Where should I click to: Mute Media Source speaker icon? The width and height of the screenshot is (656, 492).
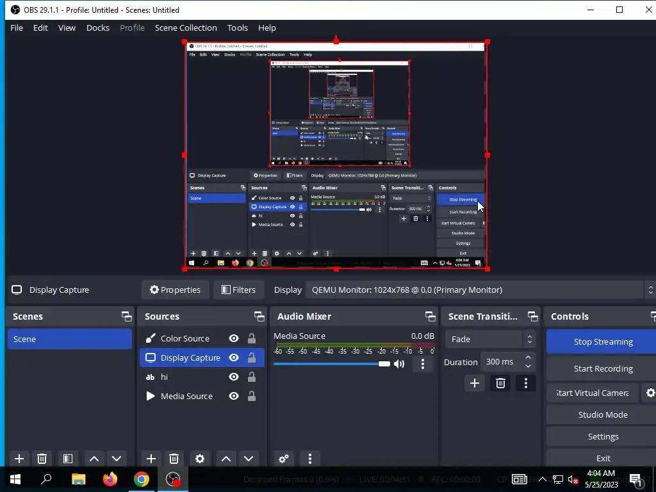pyautogui.click(x=399, y=364)
